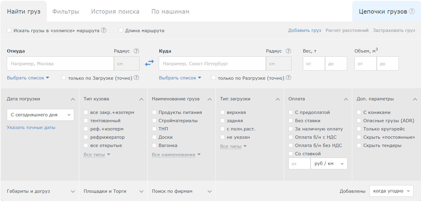
Task: Open the руб / км rate unit dropdown
Action: [x=329, y=164]
